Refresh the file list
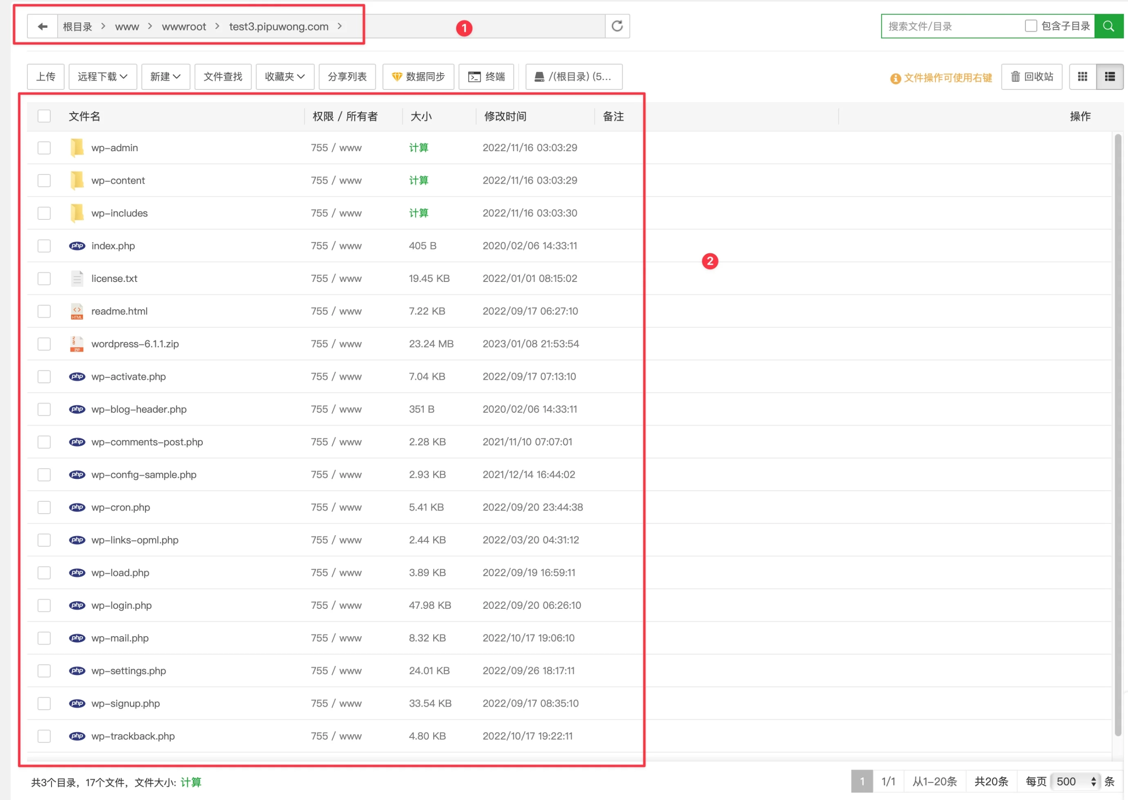The height and width of the screenshot is (800, 1128). [x=617, y=26]
